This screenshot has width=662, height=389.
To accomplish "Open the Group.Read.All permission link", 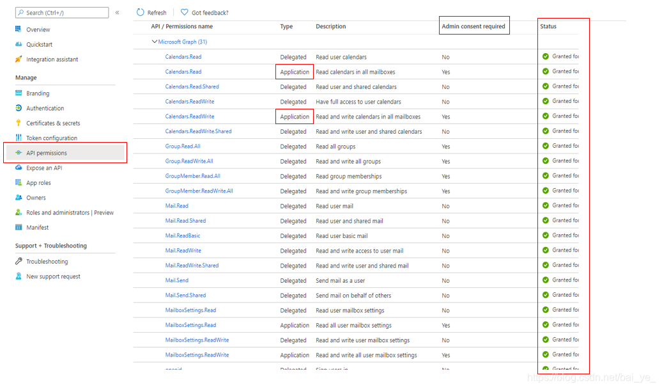I will (x=183, y=147).
